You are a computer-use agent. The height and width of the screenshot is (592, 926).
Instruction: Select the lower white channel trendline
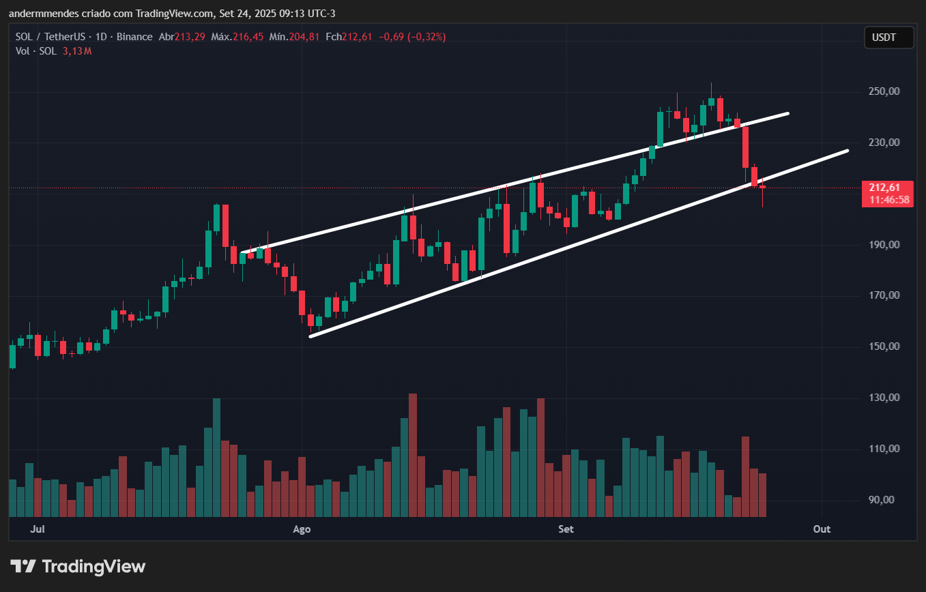point(579,243)
